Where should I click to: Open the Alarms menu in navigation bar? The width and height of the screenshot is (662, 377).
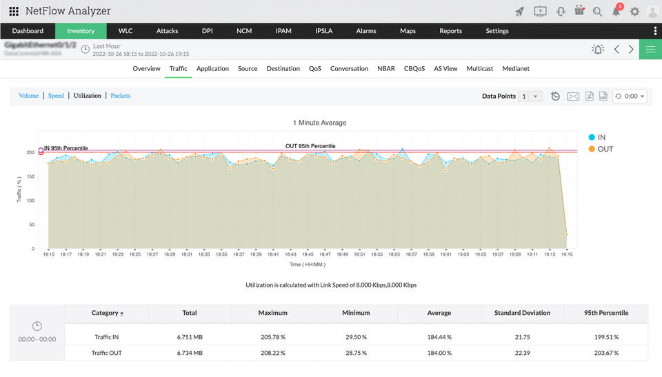tap(366, 31)
